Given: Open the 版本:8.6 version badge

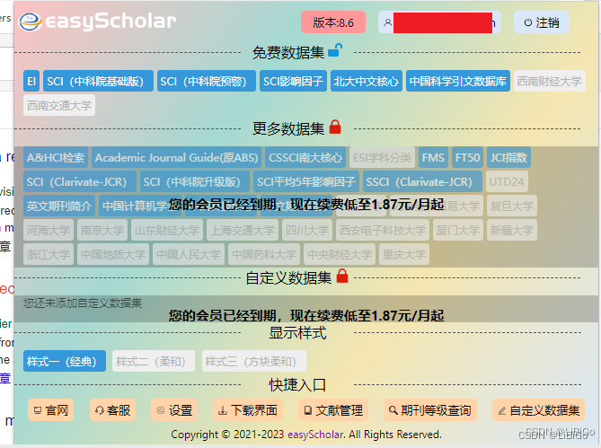Looking at the screenshot, I should click(333, 22).
